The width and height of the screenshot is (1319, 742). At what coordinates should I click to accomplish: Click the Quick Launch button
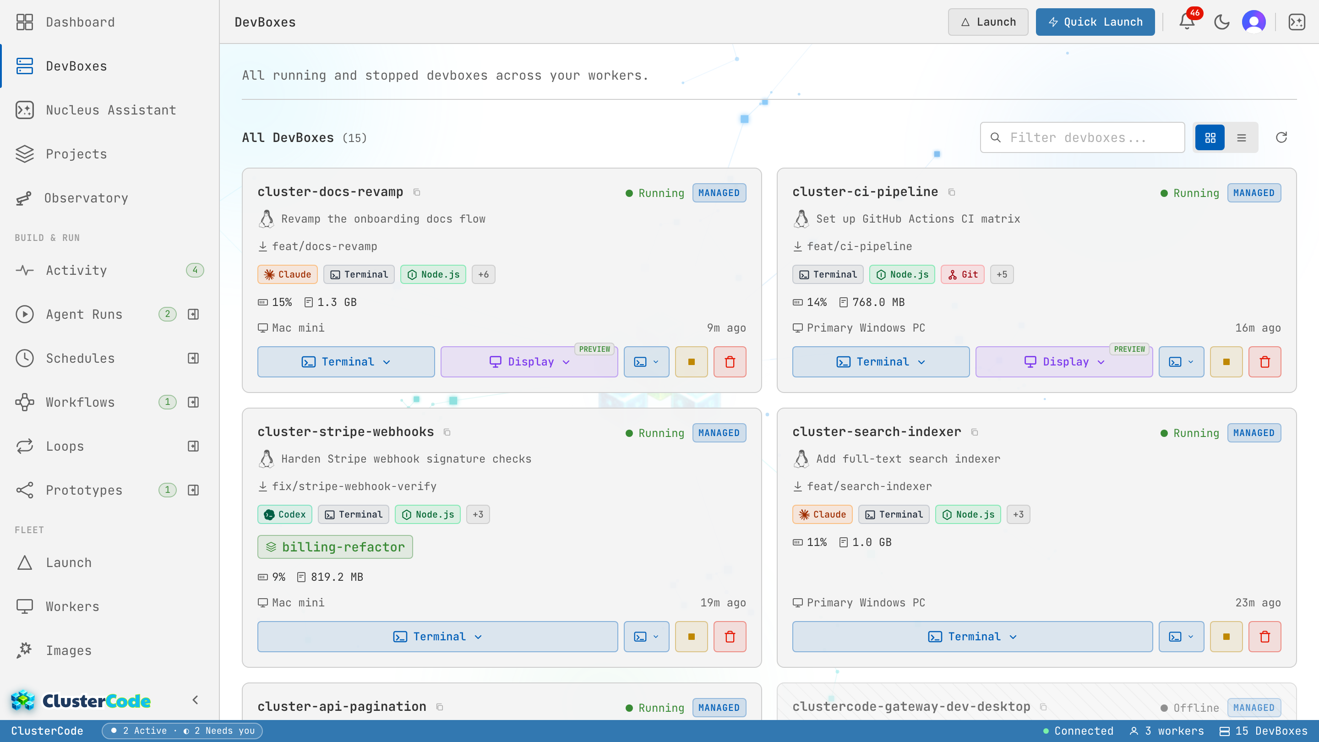1095,22
